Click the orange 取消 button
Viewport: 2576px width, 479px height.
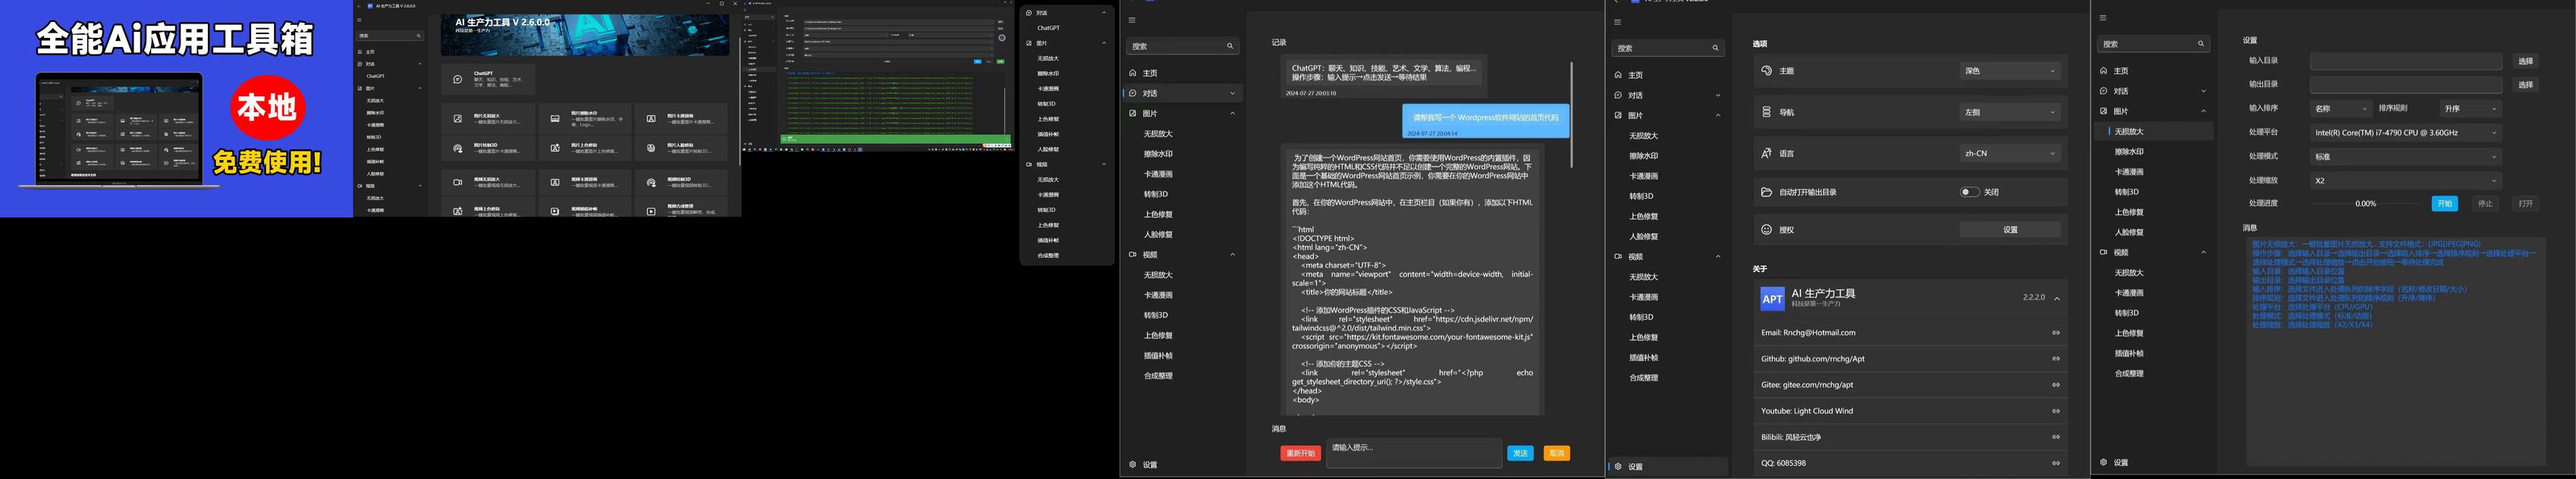(1556, 453)
